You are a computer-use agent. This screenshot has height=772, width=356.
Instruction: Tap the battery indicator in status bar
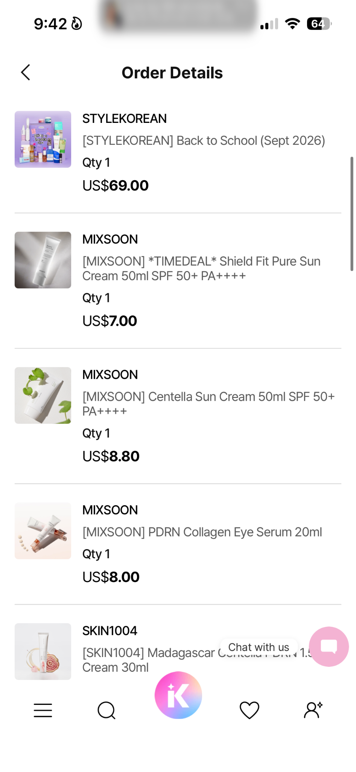click(x=319, y=24)
